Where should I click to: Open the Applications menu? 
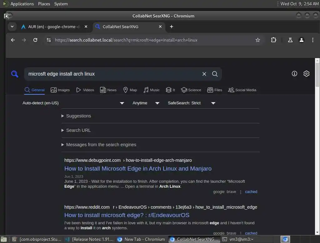point(22,4)
